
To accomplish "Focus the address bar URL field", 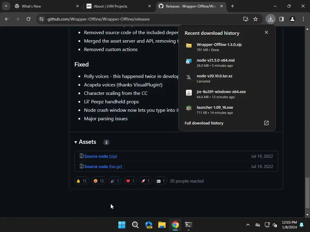I will (98, 19).
